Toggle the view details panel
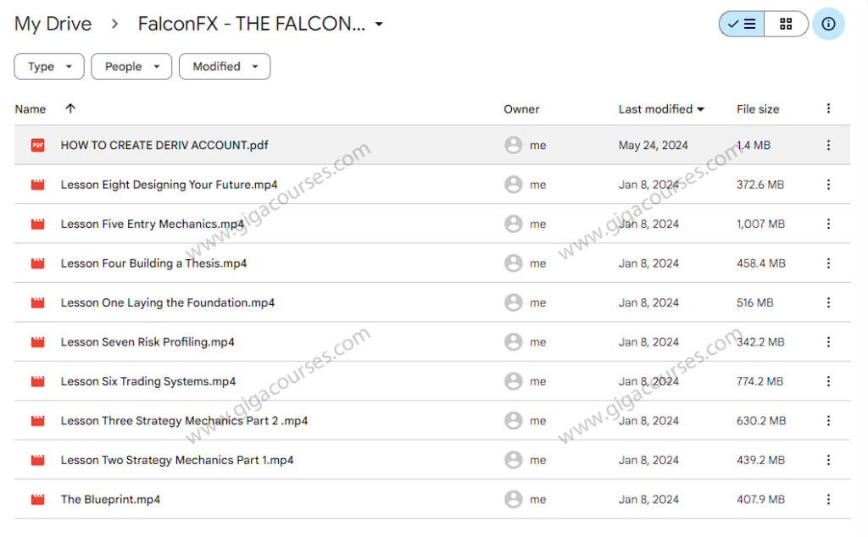 coord(828,24)
